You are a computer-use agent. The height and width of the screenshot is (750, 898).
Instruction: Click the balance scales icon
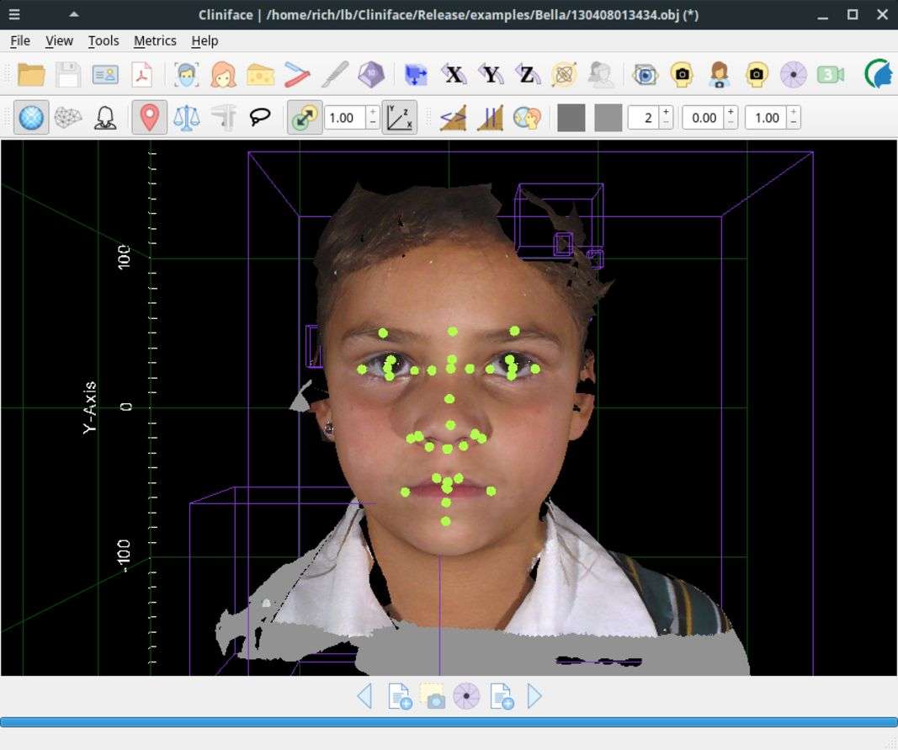click(x=186, y=118)
